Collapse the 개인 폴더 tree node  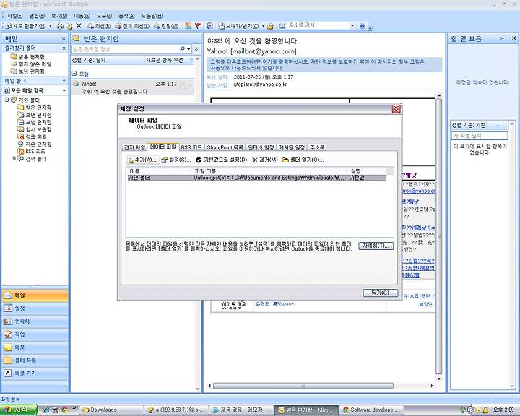(6, 100)
